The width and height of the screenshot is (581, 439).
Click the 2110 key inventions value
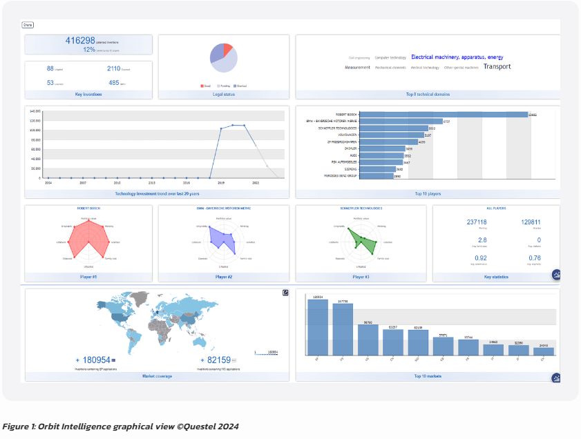114,68
